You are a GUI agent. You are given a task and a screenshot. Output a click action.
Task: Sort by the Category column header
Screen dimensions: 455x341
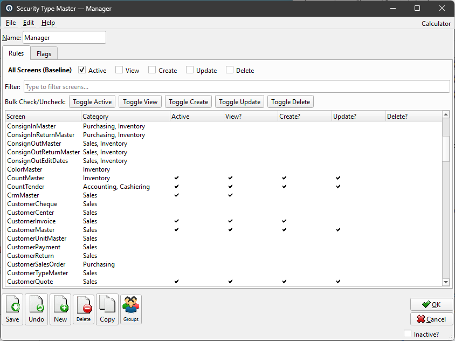[126, 117]
